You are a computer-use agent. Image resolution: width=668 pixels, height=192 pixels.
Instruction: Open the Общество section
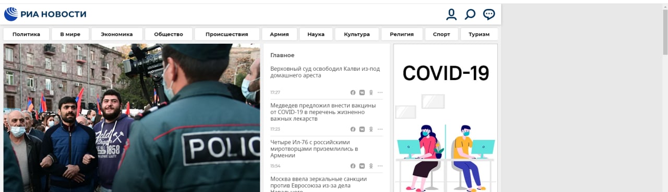pyautogui.click(x=169, y=34)
